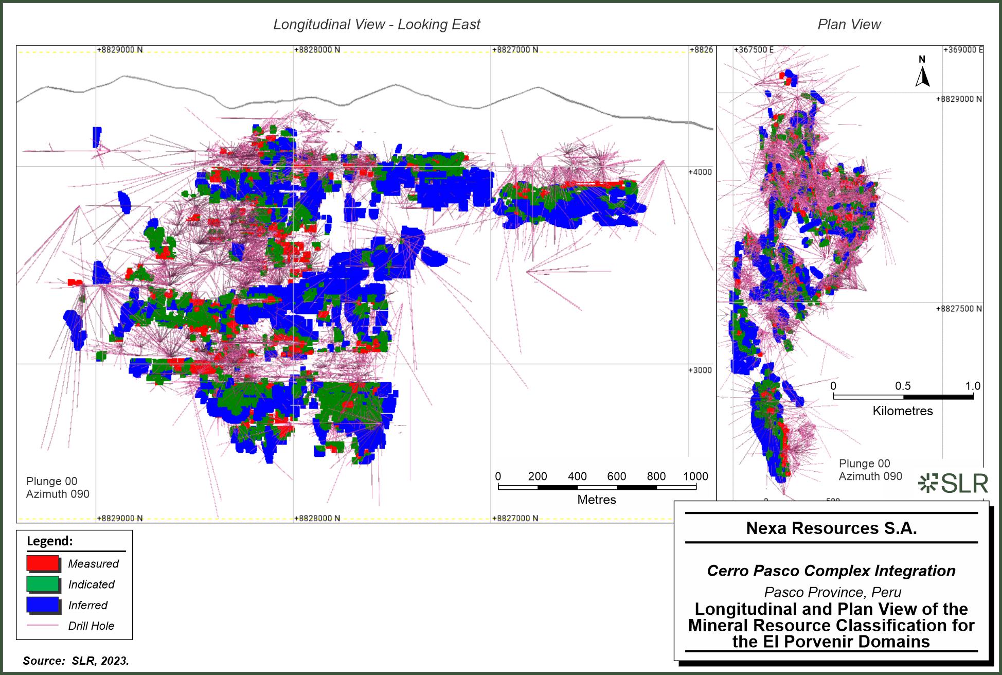Click the +8827500 N plan view label
The image size is (1002, 675).
(959, 309)
